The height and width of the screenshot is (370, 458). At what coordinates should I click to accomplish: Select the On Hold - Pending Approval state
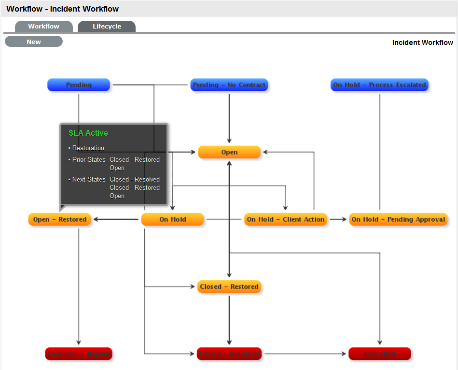398,219
